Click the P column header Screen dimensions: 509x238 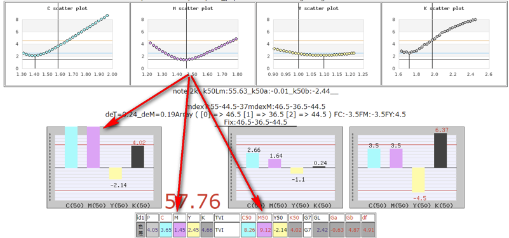pos(153,218)
